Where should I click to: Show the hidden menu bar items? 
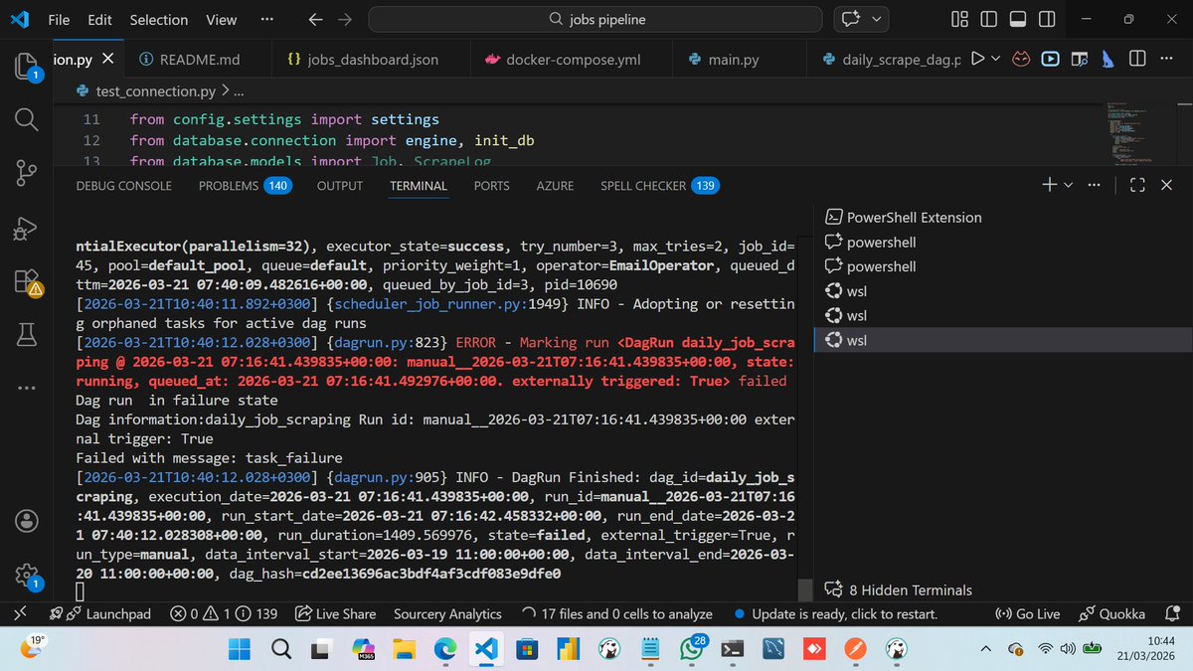(267, 20)
